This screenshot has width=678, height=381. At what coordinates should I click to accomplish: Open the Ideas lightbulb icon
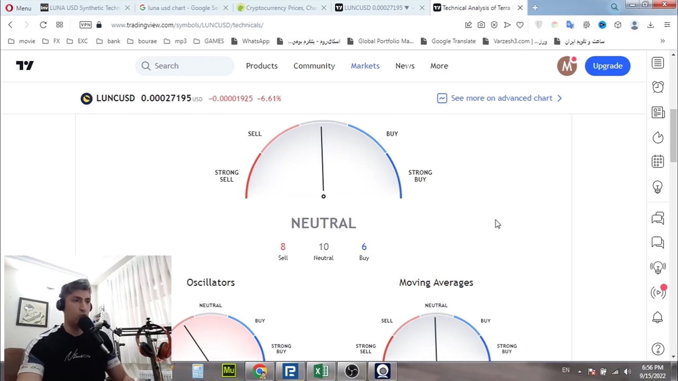point(657,187)
